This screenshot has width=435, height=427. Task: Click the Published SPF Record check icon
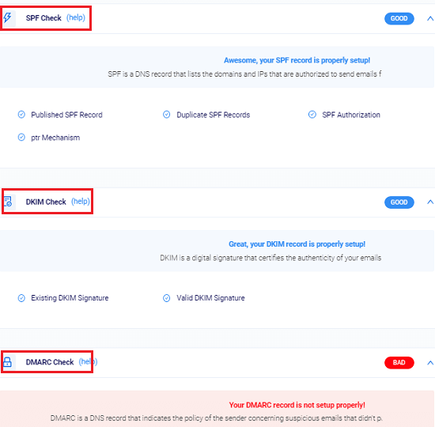[21, 115]
